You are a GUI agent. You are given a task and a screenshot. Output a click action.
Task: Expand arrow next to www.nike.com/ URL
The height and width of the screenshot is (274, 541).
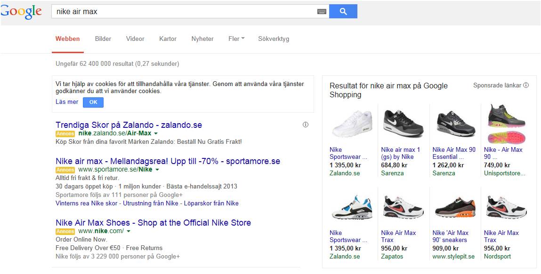coord(129,231)
